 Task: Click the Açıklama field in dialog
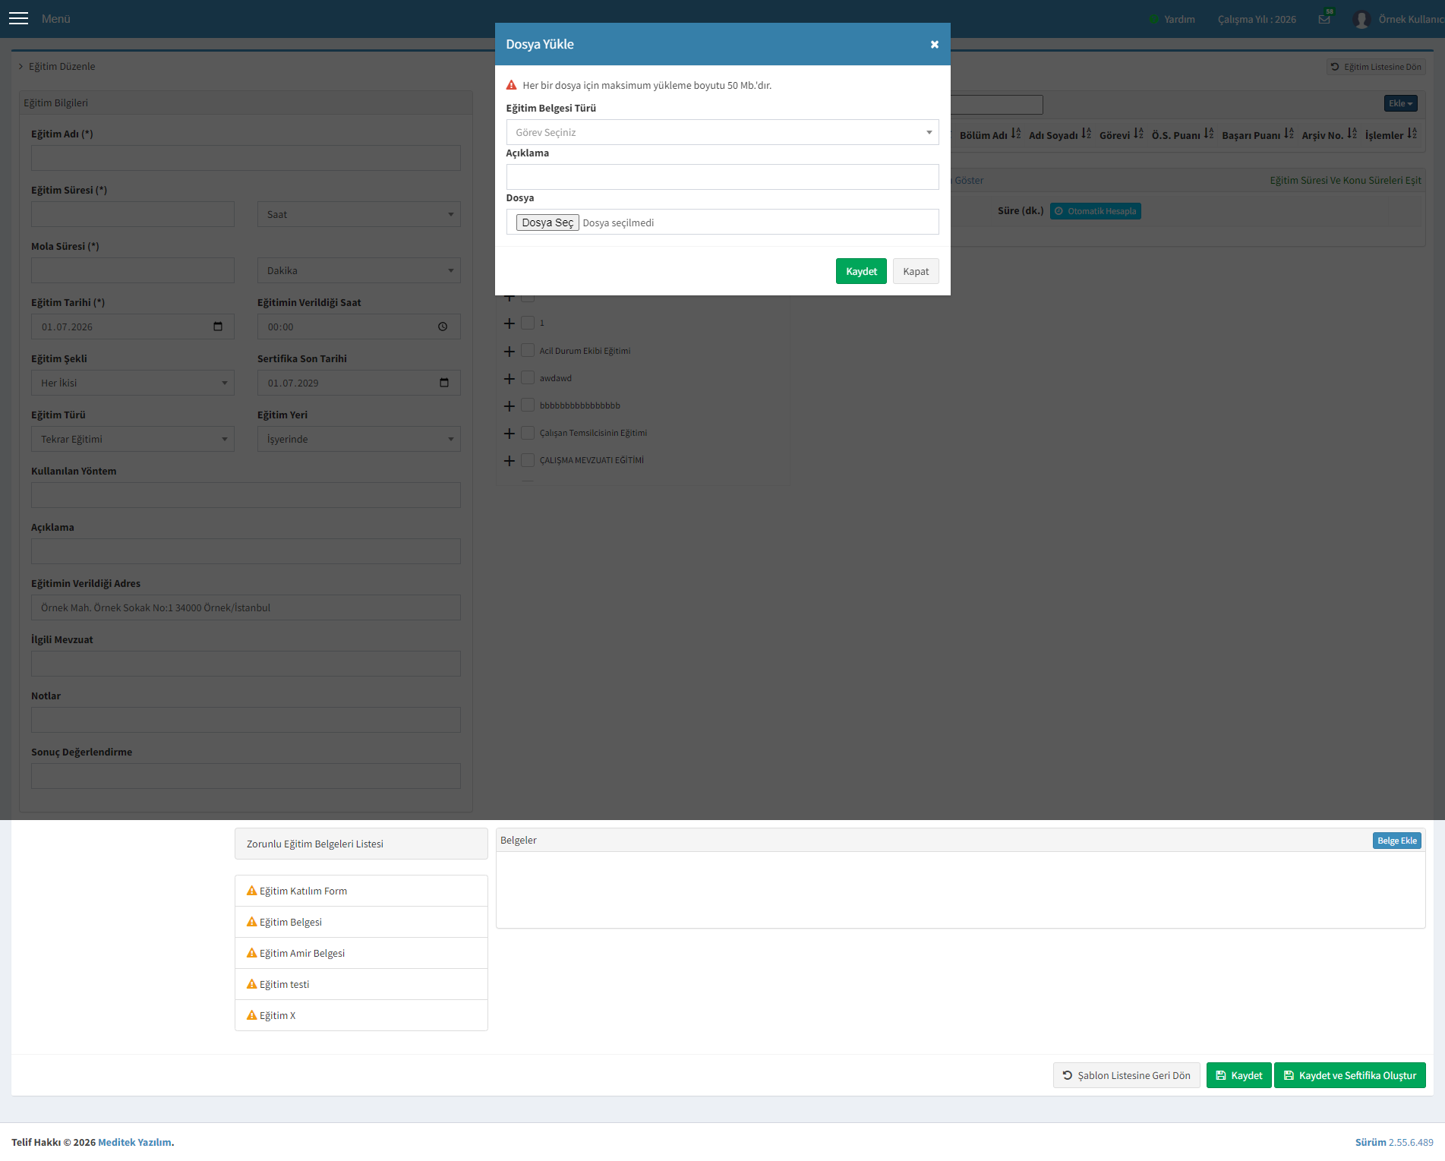722,177
